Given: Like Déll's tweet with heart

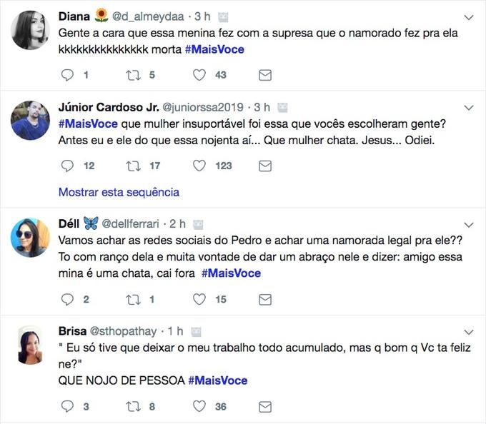Looking at the screenshot, I should click(x=199, y=300).
